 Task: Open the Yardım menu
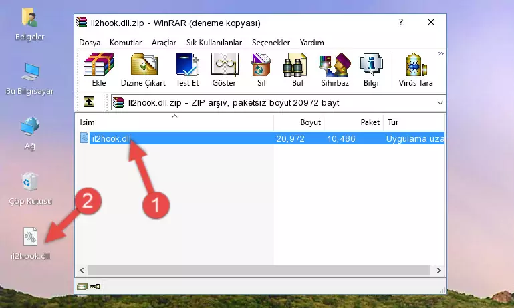tap(311, 43)
